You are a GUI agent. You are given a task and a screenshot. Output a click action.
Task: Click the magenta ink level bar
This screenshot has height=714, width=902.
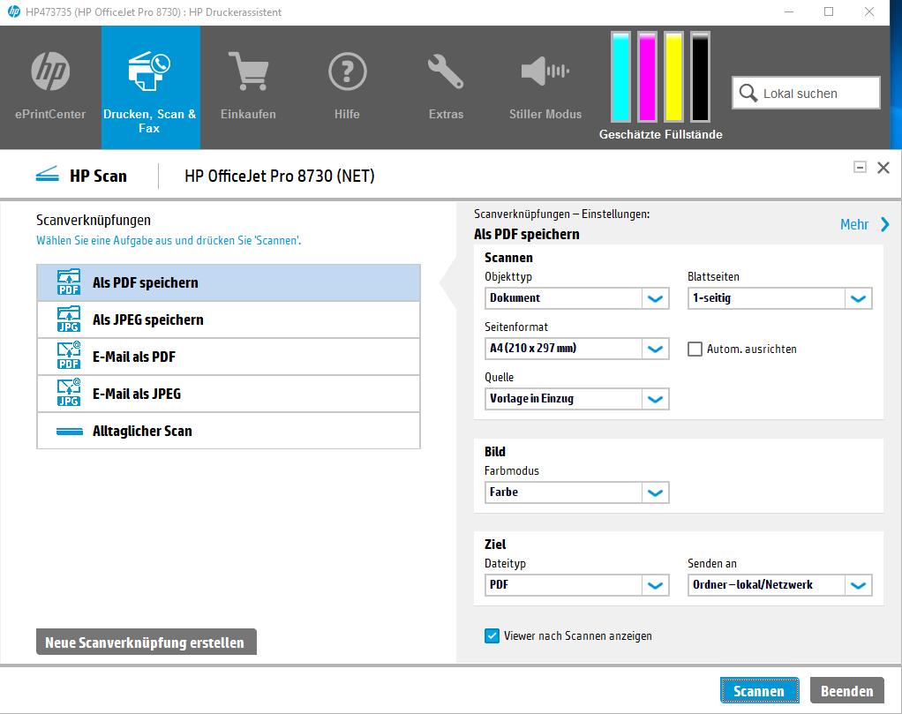point(647,77)
